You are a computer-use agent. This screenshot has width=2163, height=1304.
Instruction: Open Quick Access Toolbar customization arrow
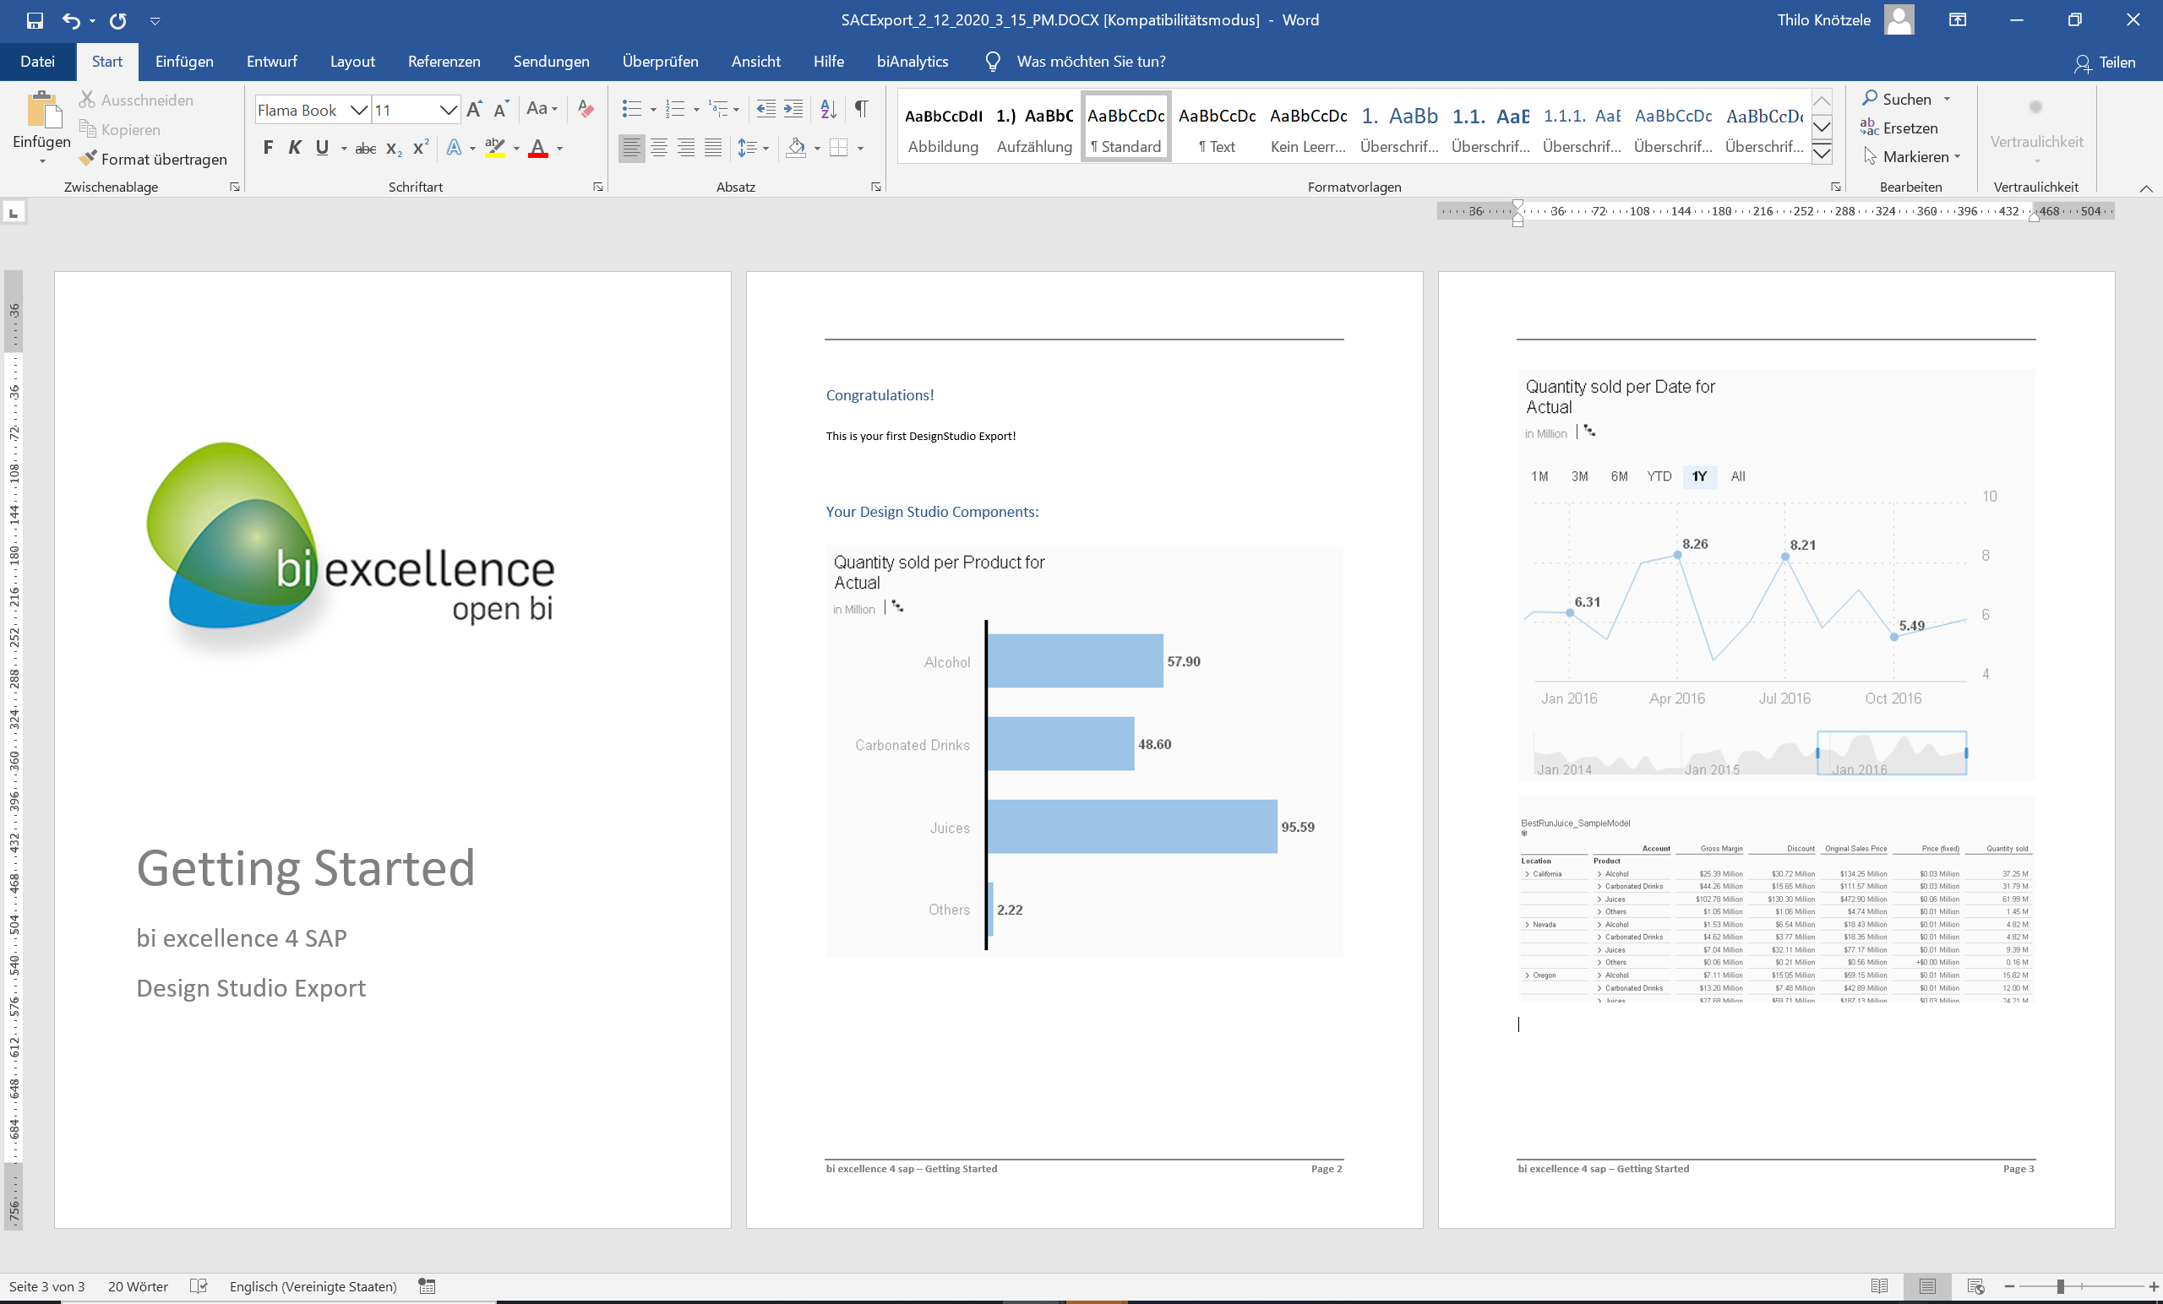tap(155, 20)
